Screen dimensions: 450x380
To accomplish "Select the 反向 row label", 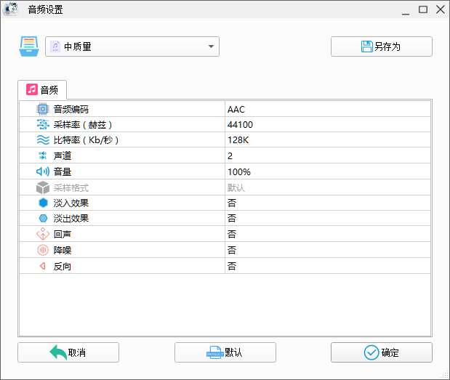I will (x=63, y=266).
